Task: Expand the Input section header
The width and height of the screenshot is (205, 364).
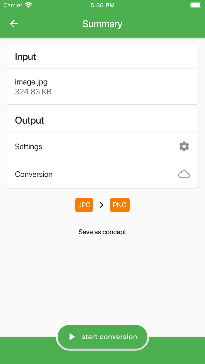Action: 25,56
